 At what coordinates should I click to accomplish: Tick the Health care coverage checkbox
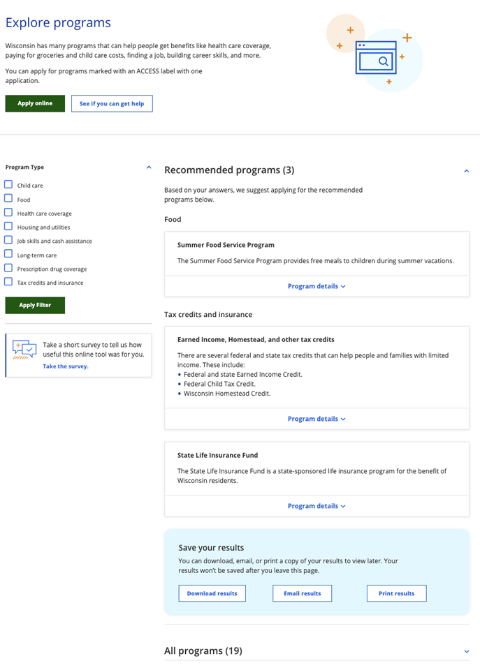point(8,213)
